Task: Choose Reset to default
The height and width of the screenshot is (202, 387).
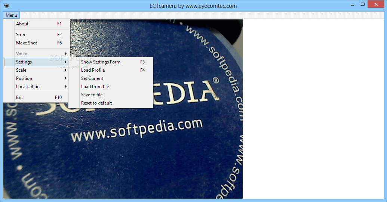Action: click(x=111, y=103)
